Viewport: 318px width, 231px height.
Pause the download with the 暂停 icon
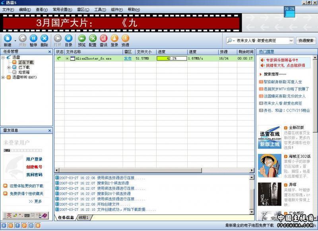(x=33, y=38)
